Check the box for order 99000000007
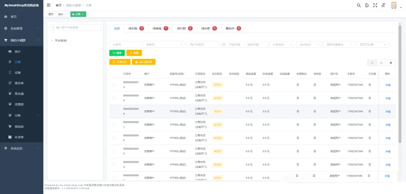This screenshot has height=194, width=406. coord(114,125)
